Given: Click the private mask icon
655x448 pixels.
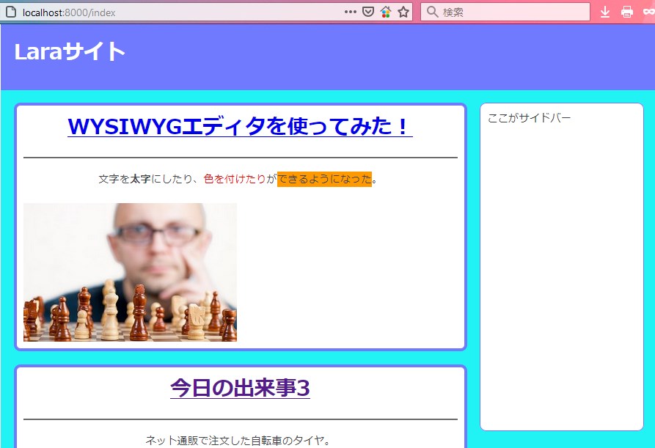Looking at the screenshot, I should pyautogui.click(x=648, y=12).
